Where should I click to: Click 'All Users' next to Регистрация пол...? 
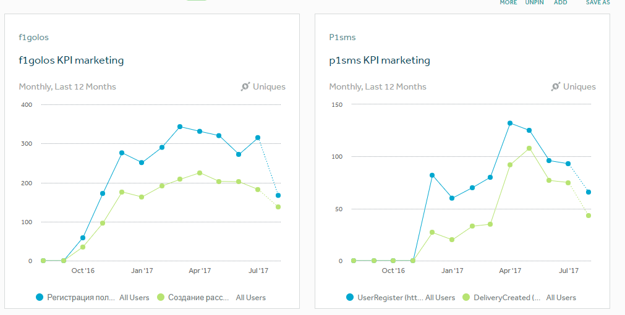pyautogui.click(x=134, y=298)
